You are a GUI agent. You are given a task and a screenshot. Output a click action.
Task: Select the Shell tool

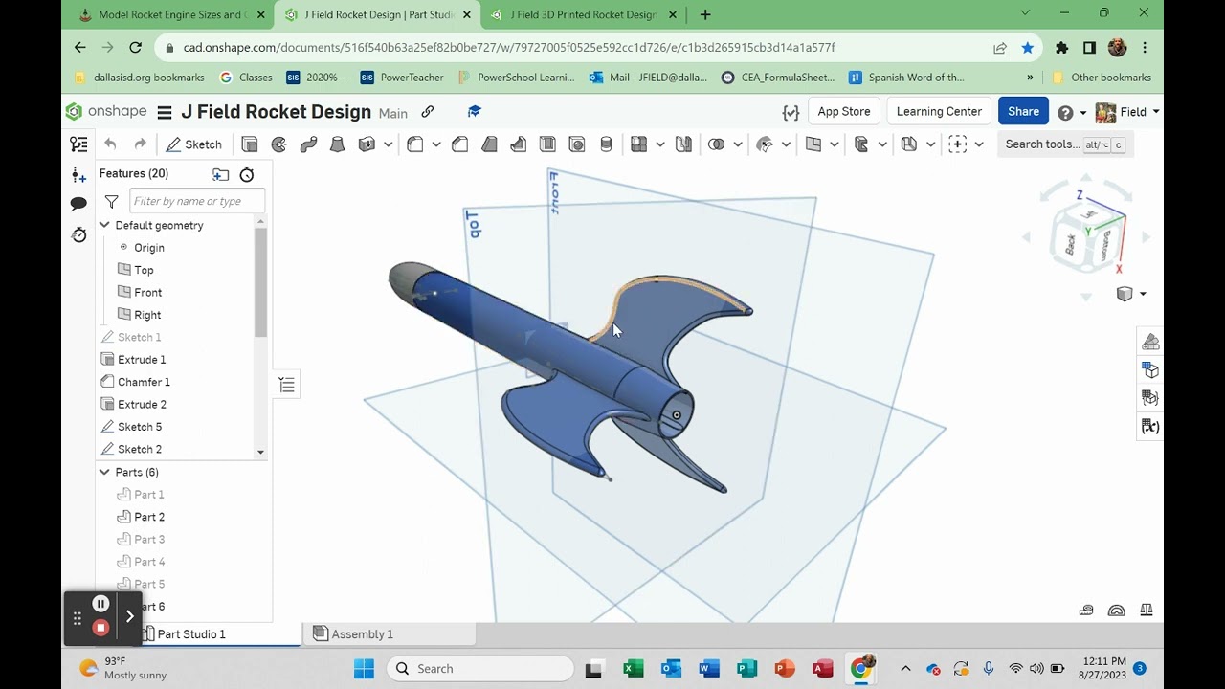click(x=547, y=144)
